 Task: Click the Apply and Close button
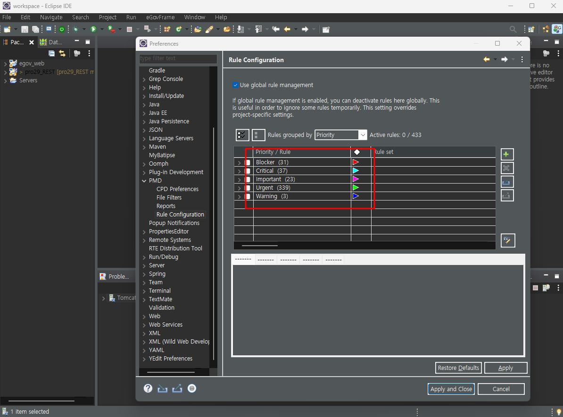[x=451, y=389]
